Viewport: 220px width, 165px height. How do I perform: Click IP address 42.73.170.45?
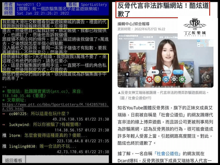70,152
